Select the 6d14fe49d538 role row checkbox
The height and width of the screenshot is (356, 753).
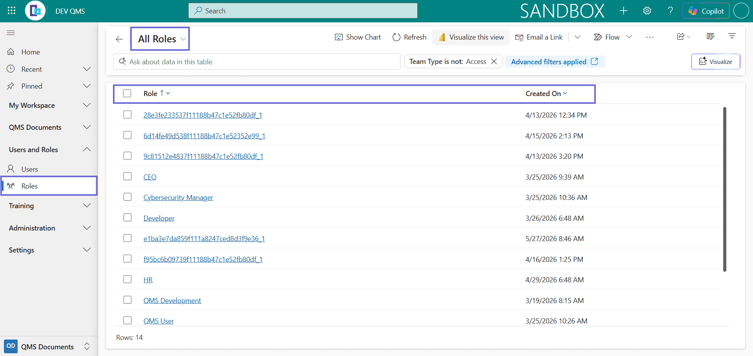127,135
